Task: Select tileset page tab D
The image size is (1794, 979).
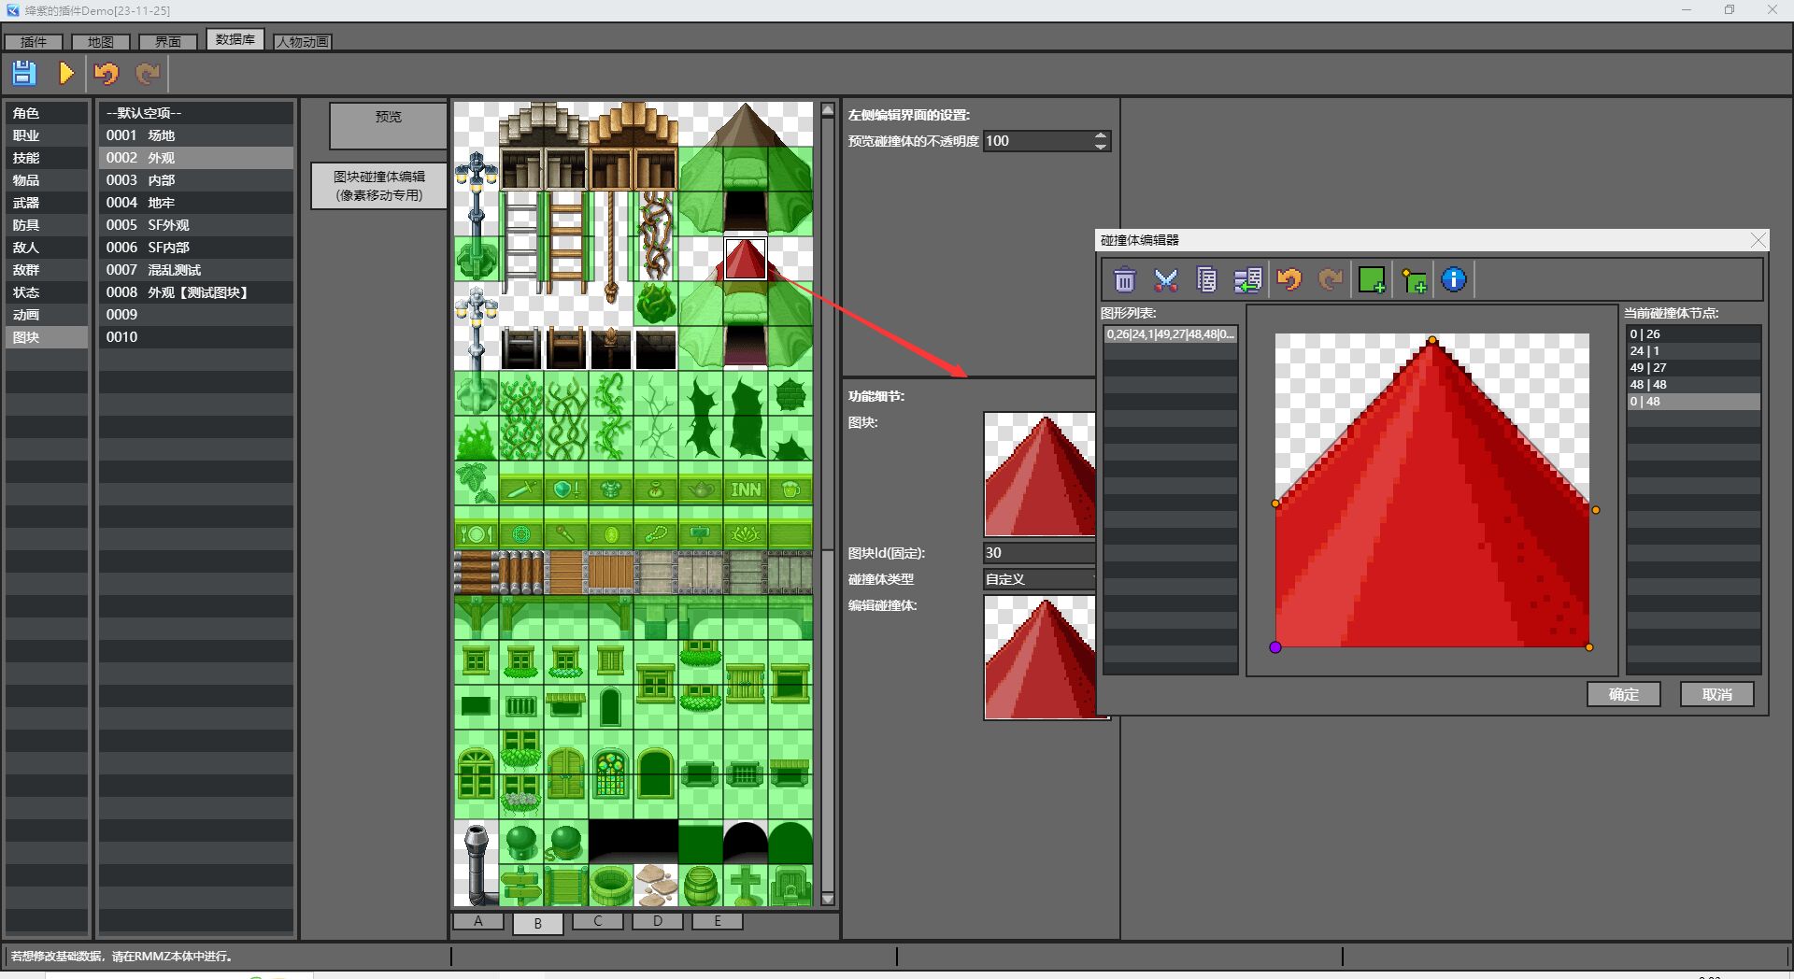Action: tap(658, 921)
